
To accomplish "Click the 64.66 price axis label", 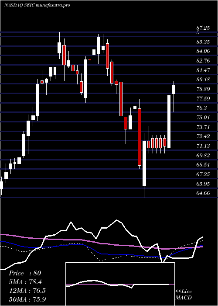I will pyautogui.click(x=203, y=193).
